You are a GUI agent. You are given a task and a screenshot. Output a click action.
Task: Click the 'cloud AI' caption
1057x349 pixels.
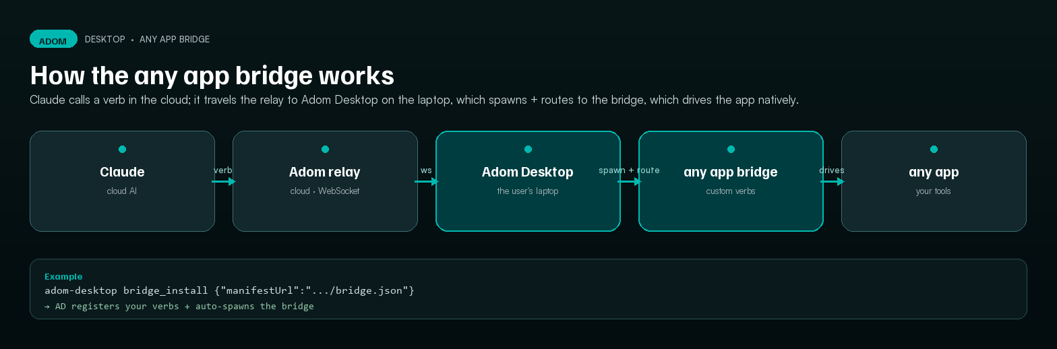click(x=122, y=191)
